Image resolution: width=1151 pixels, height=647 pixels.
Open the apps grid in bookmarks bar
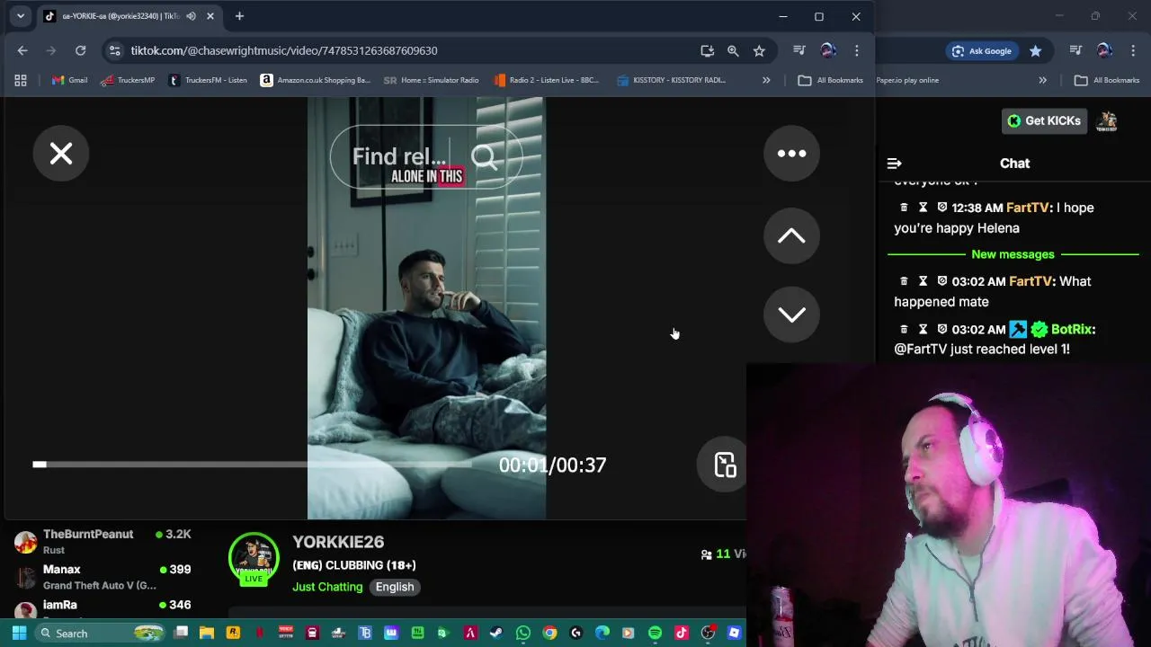pyautogui.click(x=21, y=80)
